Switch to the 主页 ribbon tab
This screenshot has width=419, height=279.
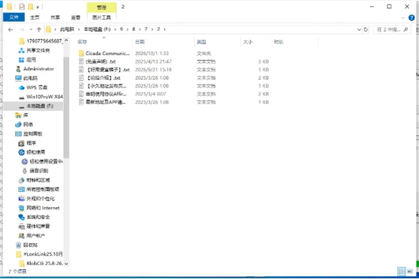point(35,17)
